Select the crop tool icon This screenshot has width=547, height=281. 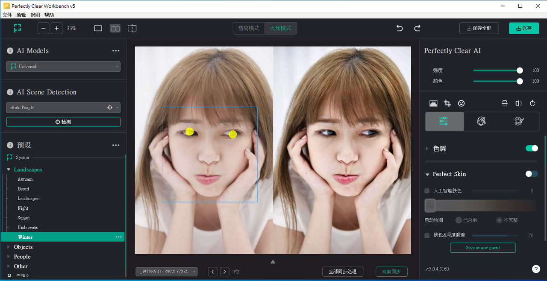click(447, 103)
